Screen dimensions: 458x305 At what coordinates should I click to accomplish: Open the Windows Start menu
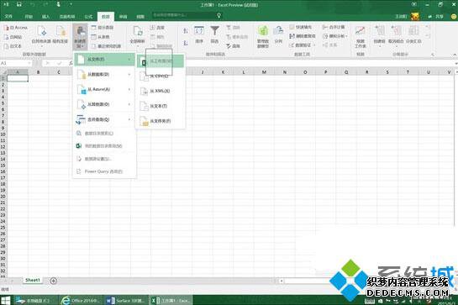coord(6,300)
